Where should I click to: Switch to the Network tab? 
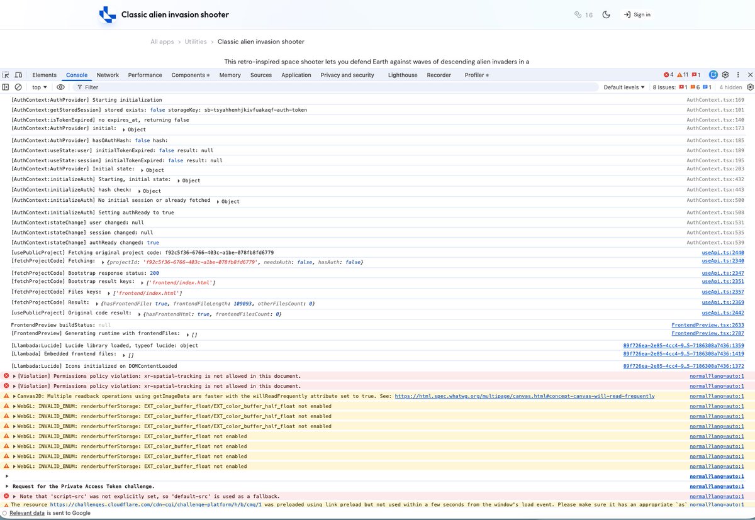click(x=108, y=75)
